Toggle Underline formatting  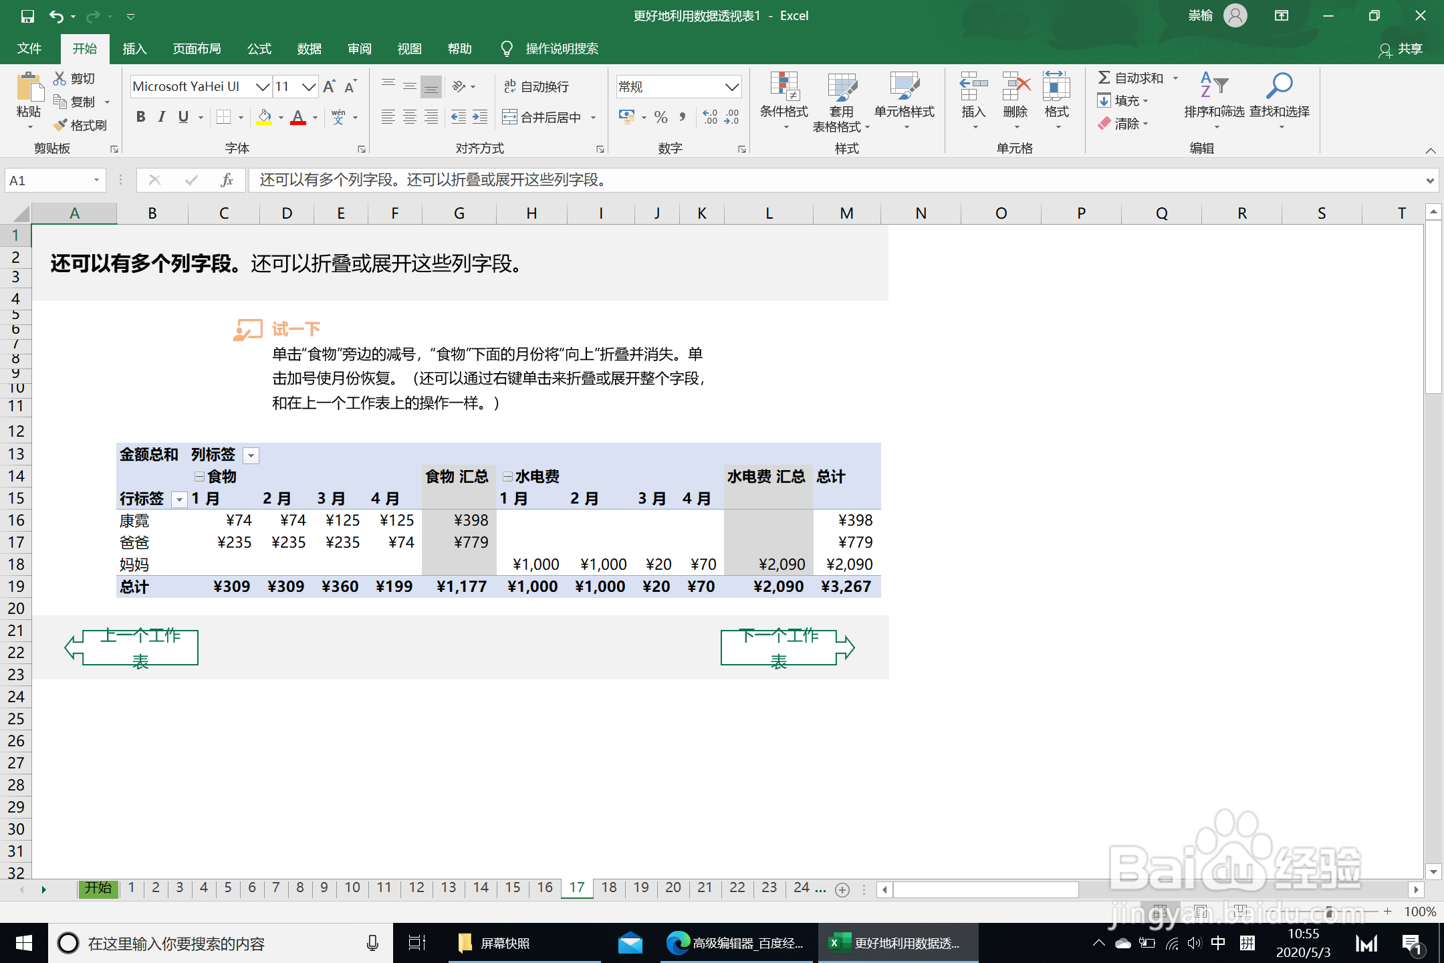pyautogui.click(x=183, y=117)
